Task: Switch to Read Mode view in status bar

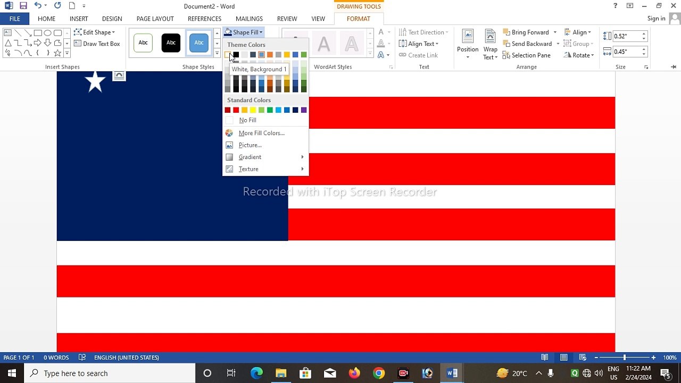Action: [x=545, y=357]
